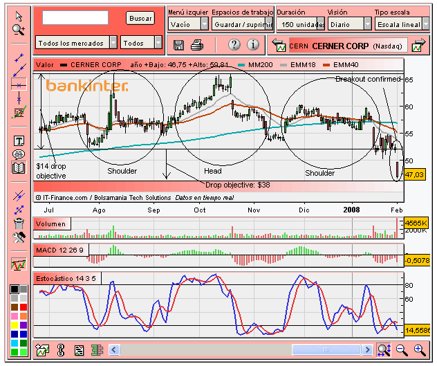Click the trash can delete tool
The image size is (437, 366).
tap(19, 223)
